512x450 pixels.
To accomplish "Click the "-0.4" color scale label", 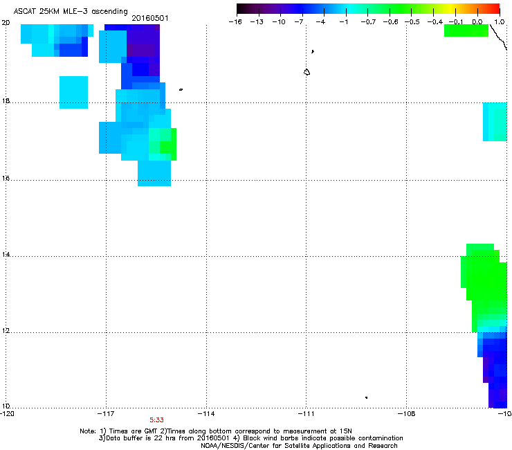I will pyautogui.click(x=435, y=22).
